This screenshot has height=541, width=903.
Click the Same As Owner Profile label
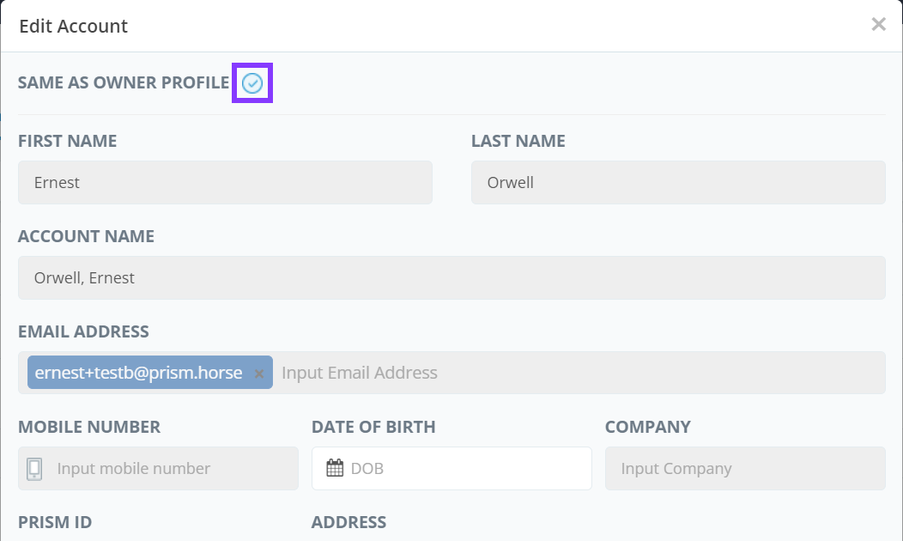124,83
